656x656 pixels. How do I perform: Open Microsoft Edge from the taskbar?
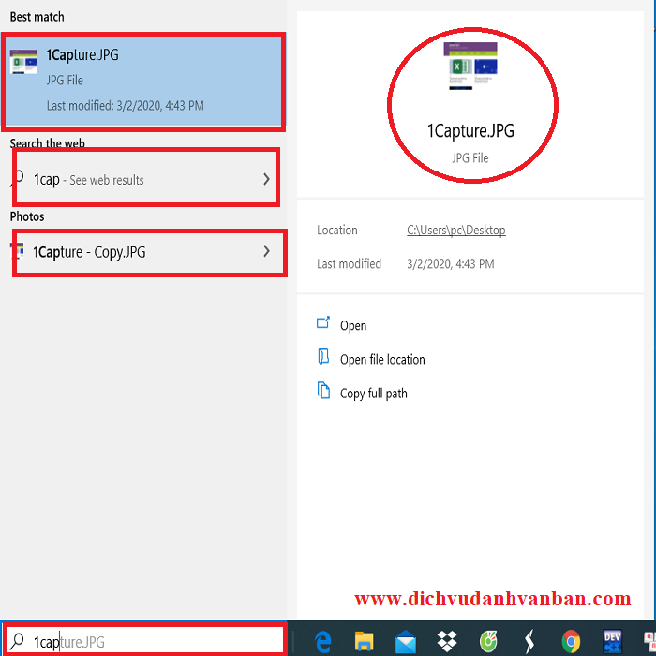point(323,641)
